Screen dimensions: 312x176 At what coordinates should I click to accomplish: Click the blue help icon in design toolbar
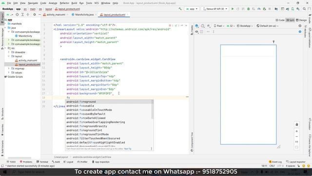[x=300, y=32]
